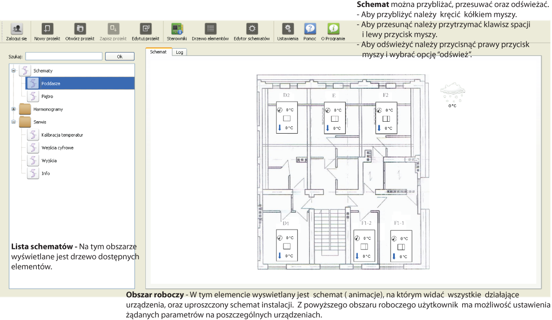Image resolution: width=552 pixels, height=320 pixels.
Task: Switch to the Log tab
Action: pos(180,52)
